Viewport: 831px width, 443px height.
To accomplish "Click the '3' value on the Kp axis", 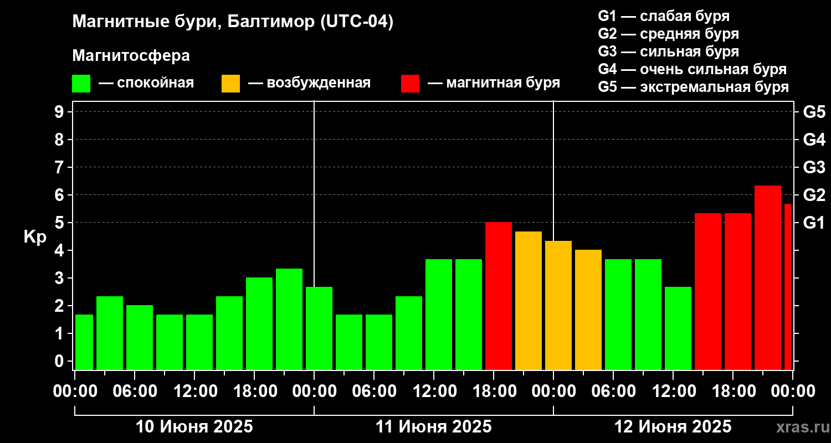I will tap(60, 278).
